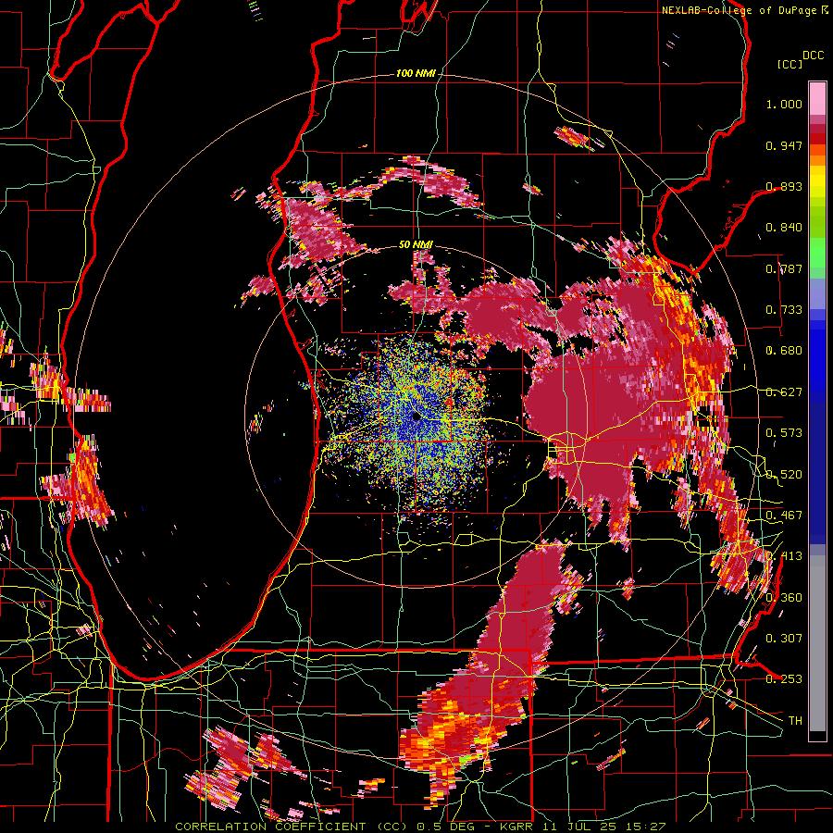Pick the bright green band on the scale

click(817, 253)
